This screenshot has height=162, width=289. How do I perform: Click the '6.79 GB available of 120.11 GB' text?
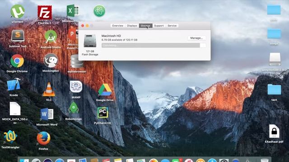[x=119, y=40]
